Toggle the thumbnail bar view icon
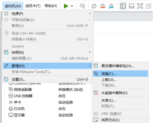The width and height of the screenshot is (153, 123). tap(131, 6)
